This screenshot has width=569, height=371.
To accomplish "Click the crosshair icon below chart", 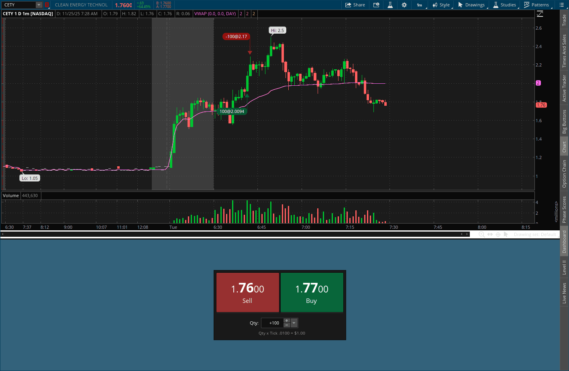I will pyautogui.click(x=498, y=234).
